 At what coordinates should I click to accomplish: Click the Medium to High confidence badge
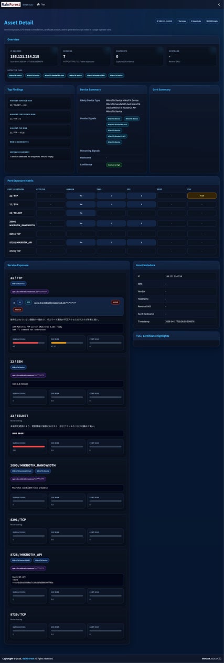pyautogui.click(x=114, y=165)
